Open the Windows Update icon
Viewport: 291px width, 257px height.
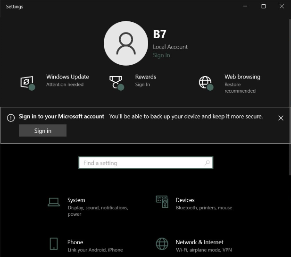pos(27,83)
